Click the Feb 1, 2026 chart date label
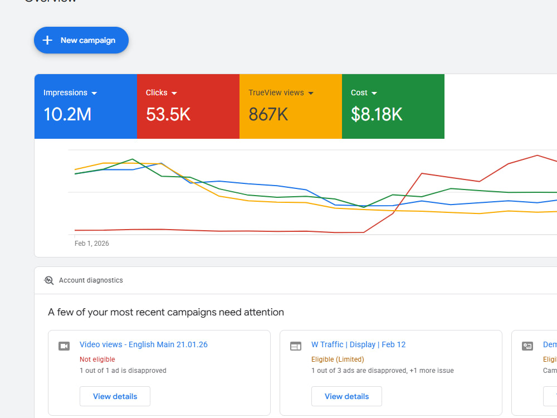Viewport: 557px width, 418px height. pos(92,244)
